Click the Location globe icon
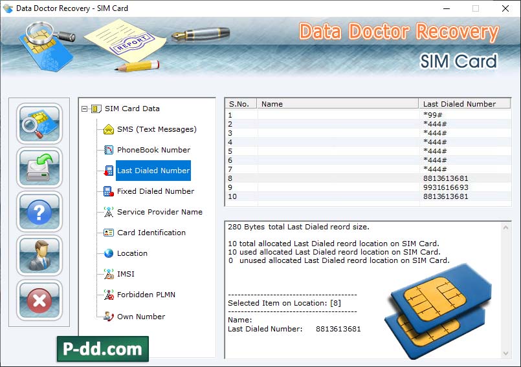The width and height of the screenshot is (521, 367). coord(109,253)
